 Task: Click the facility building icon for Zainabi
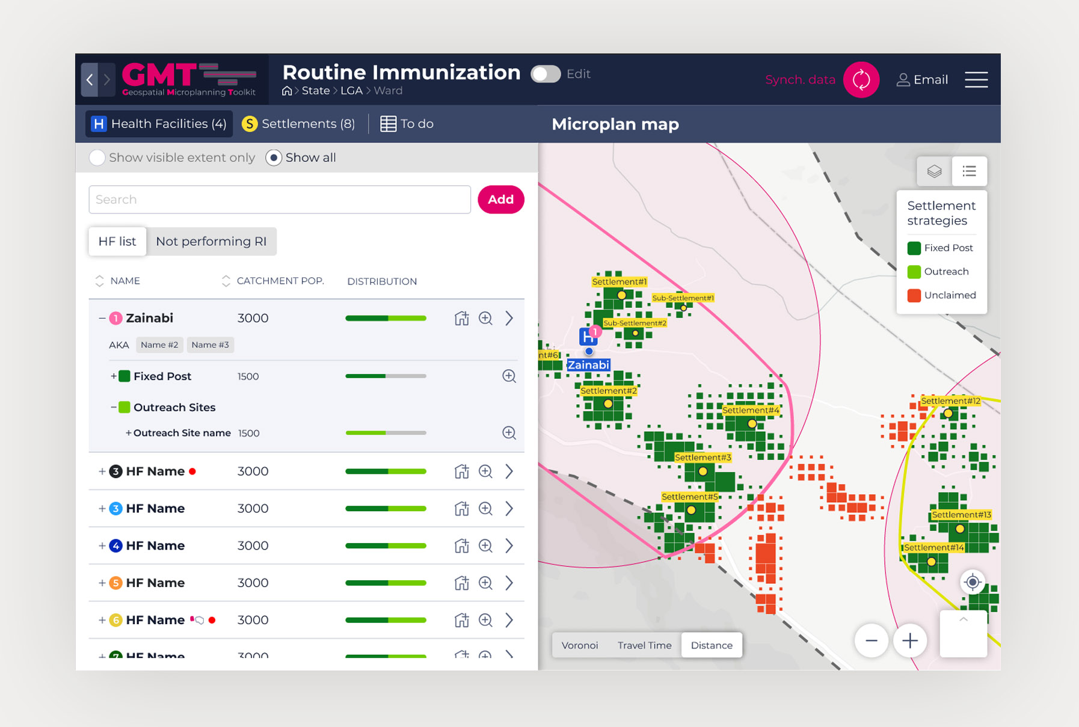coord(461,318)
